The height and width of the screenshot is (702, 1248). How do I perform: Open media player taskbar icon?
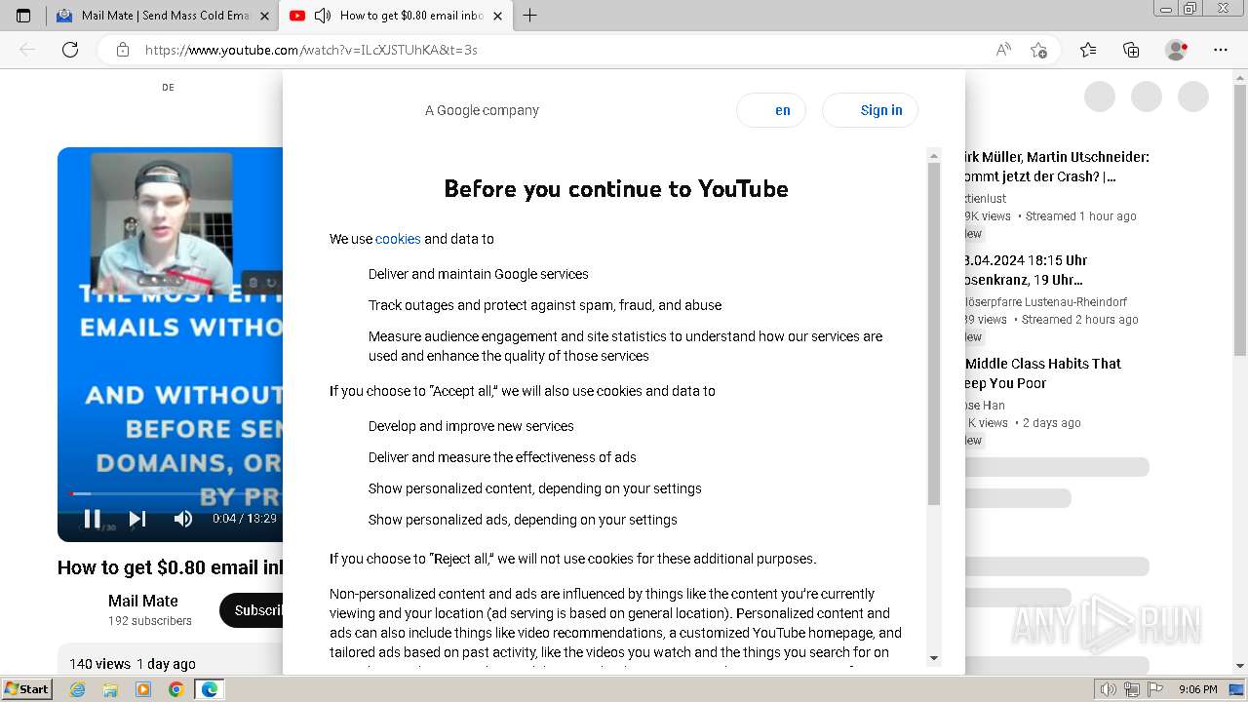(x=143, y=689)
